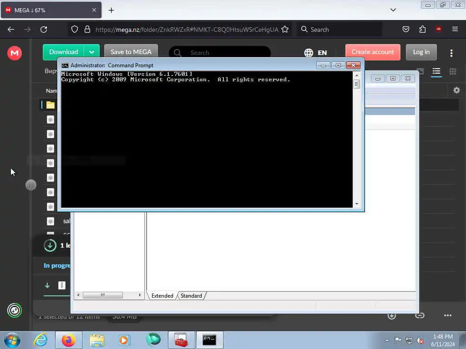Open the MEGA three-dot menu
Image resolution: width=466 pixels, height=349 pixels.
[451, 53]
